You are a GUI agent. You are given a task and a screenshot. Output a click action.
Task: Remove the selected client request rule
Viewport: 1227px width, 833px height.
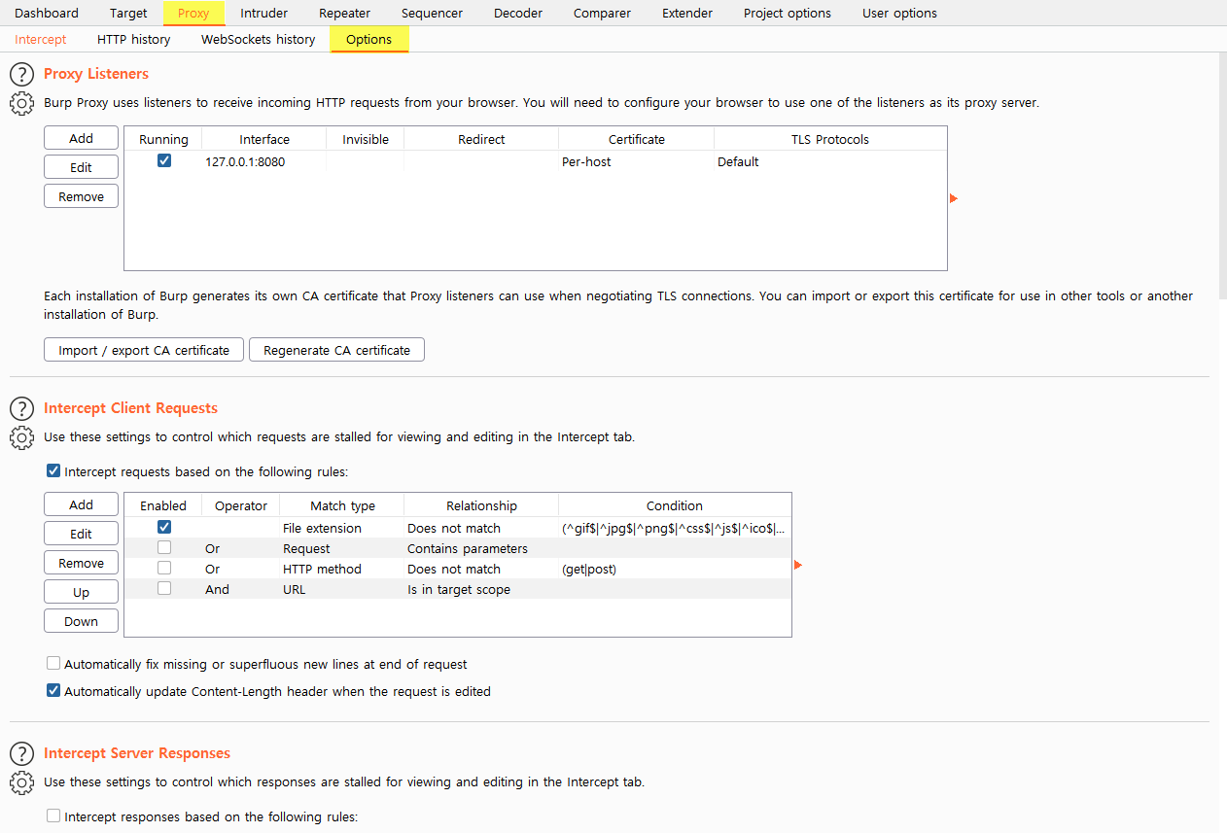[x=82, y=563]
